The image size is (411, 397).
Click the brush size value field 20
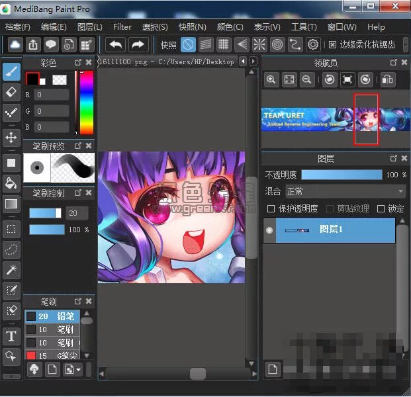[x=77, y=213]
